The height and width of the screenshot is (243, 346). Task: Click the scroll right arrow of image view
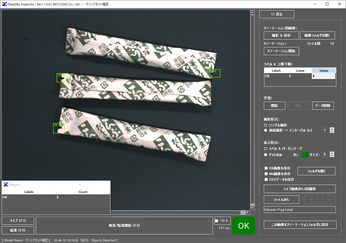point(247,212)
